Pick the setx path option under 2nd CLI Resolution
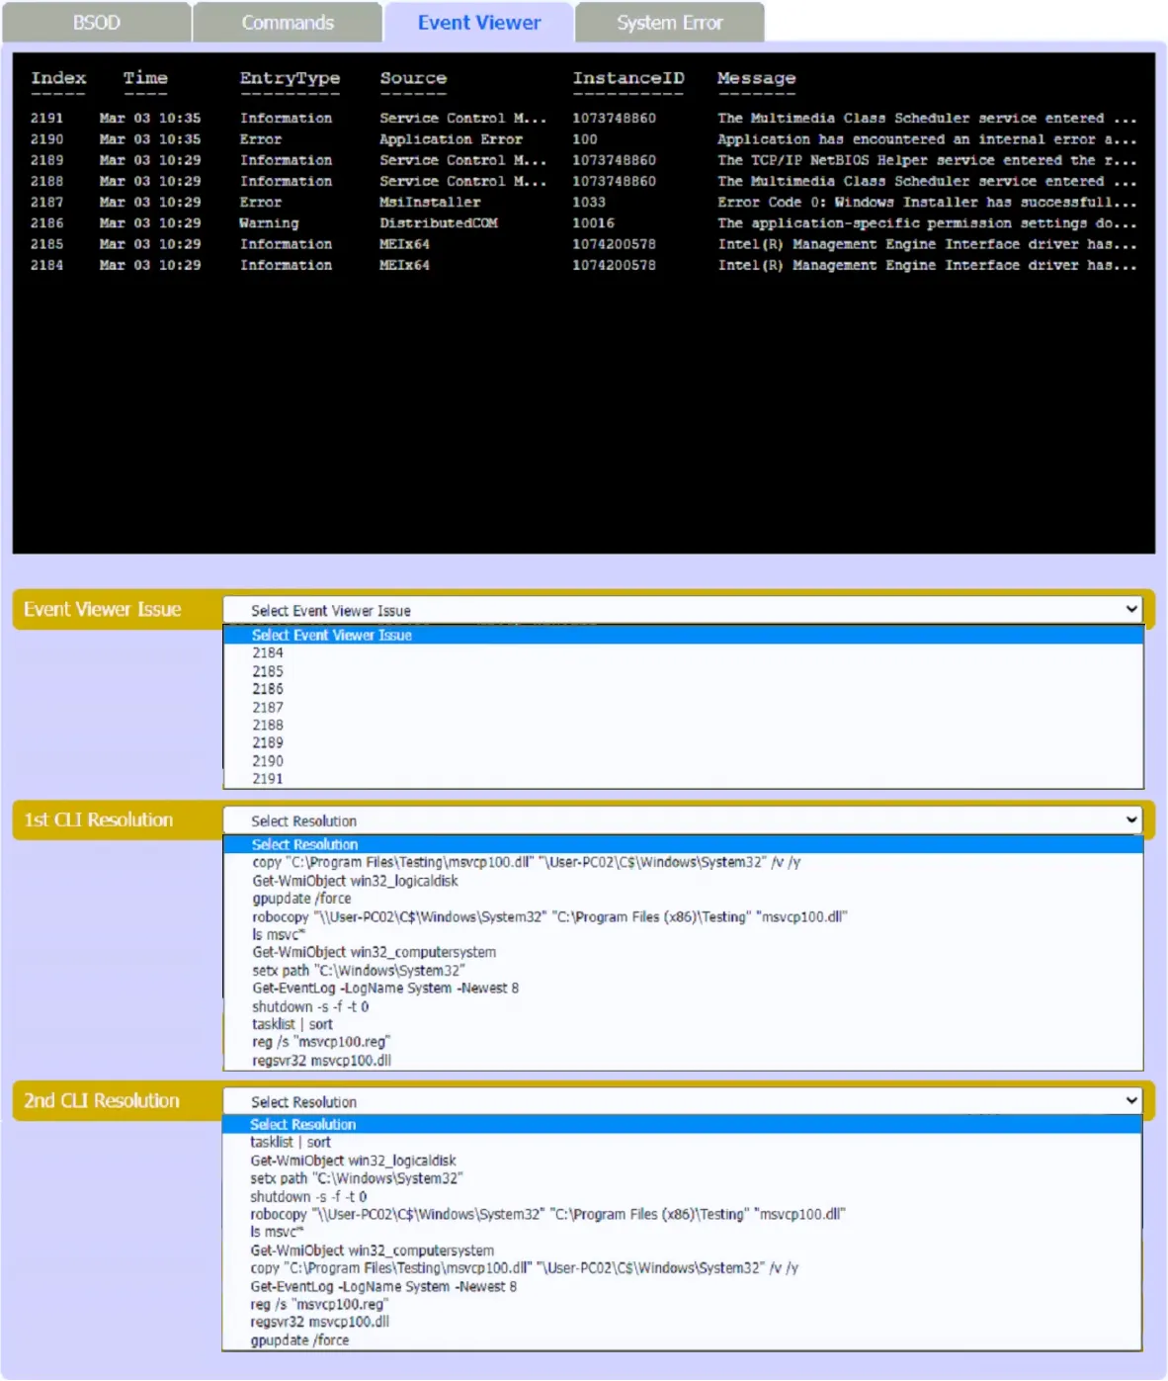Screen dimensions: 1168x1381 tap(682, 1178)
